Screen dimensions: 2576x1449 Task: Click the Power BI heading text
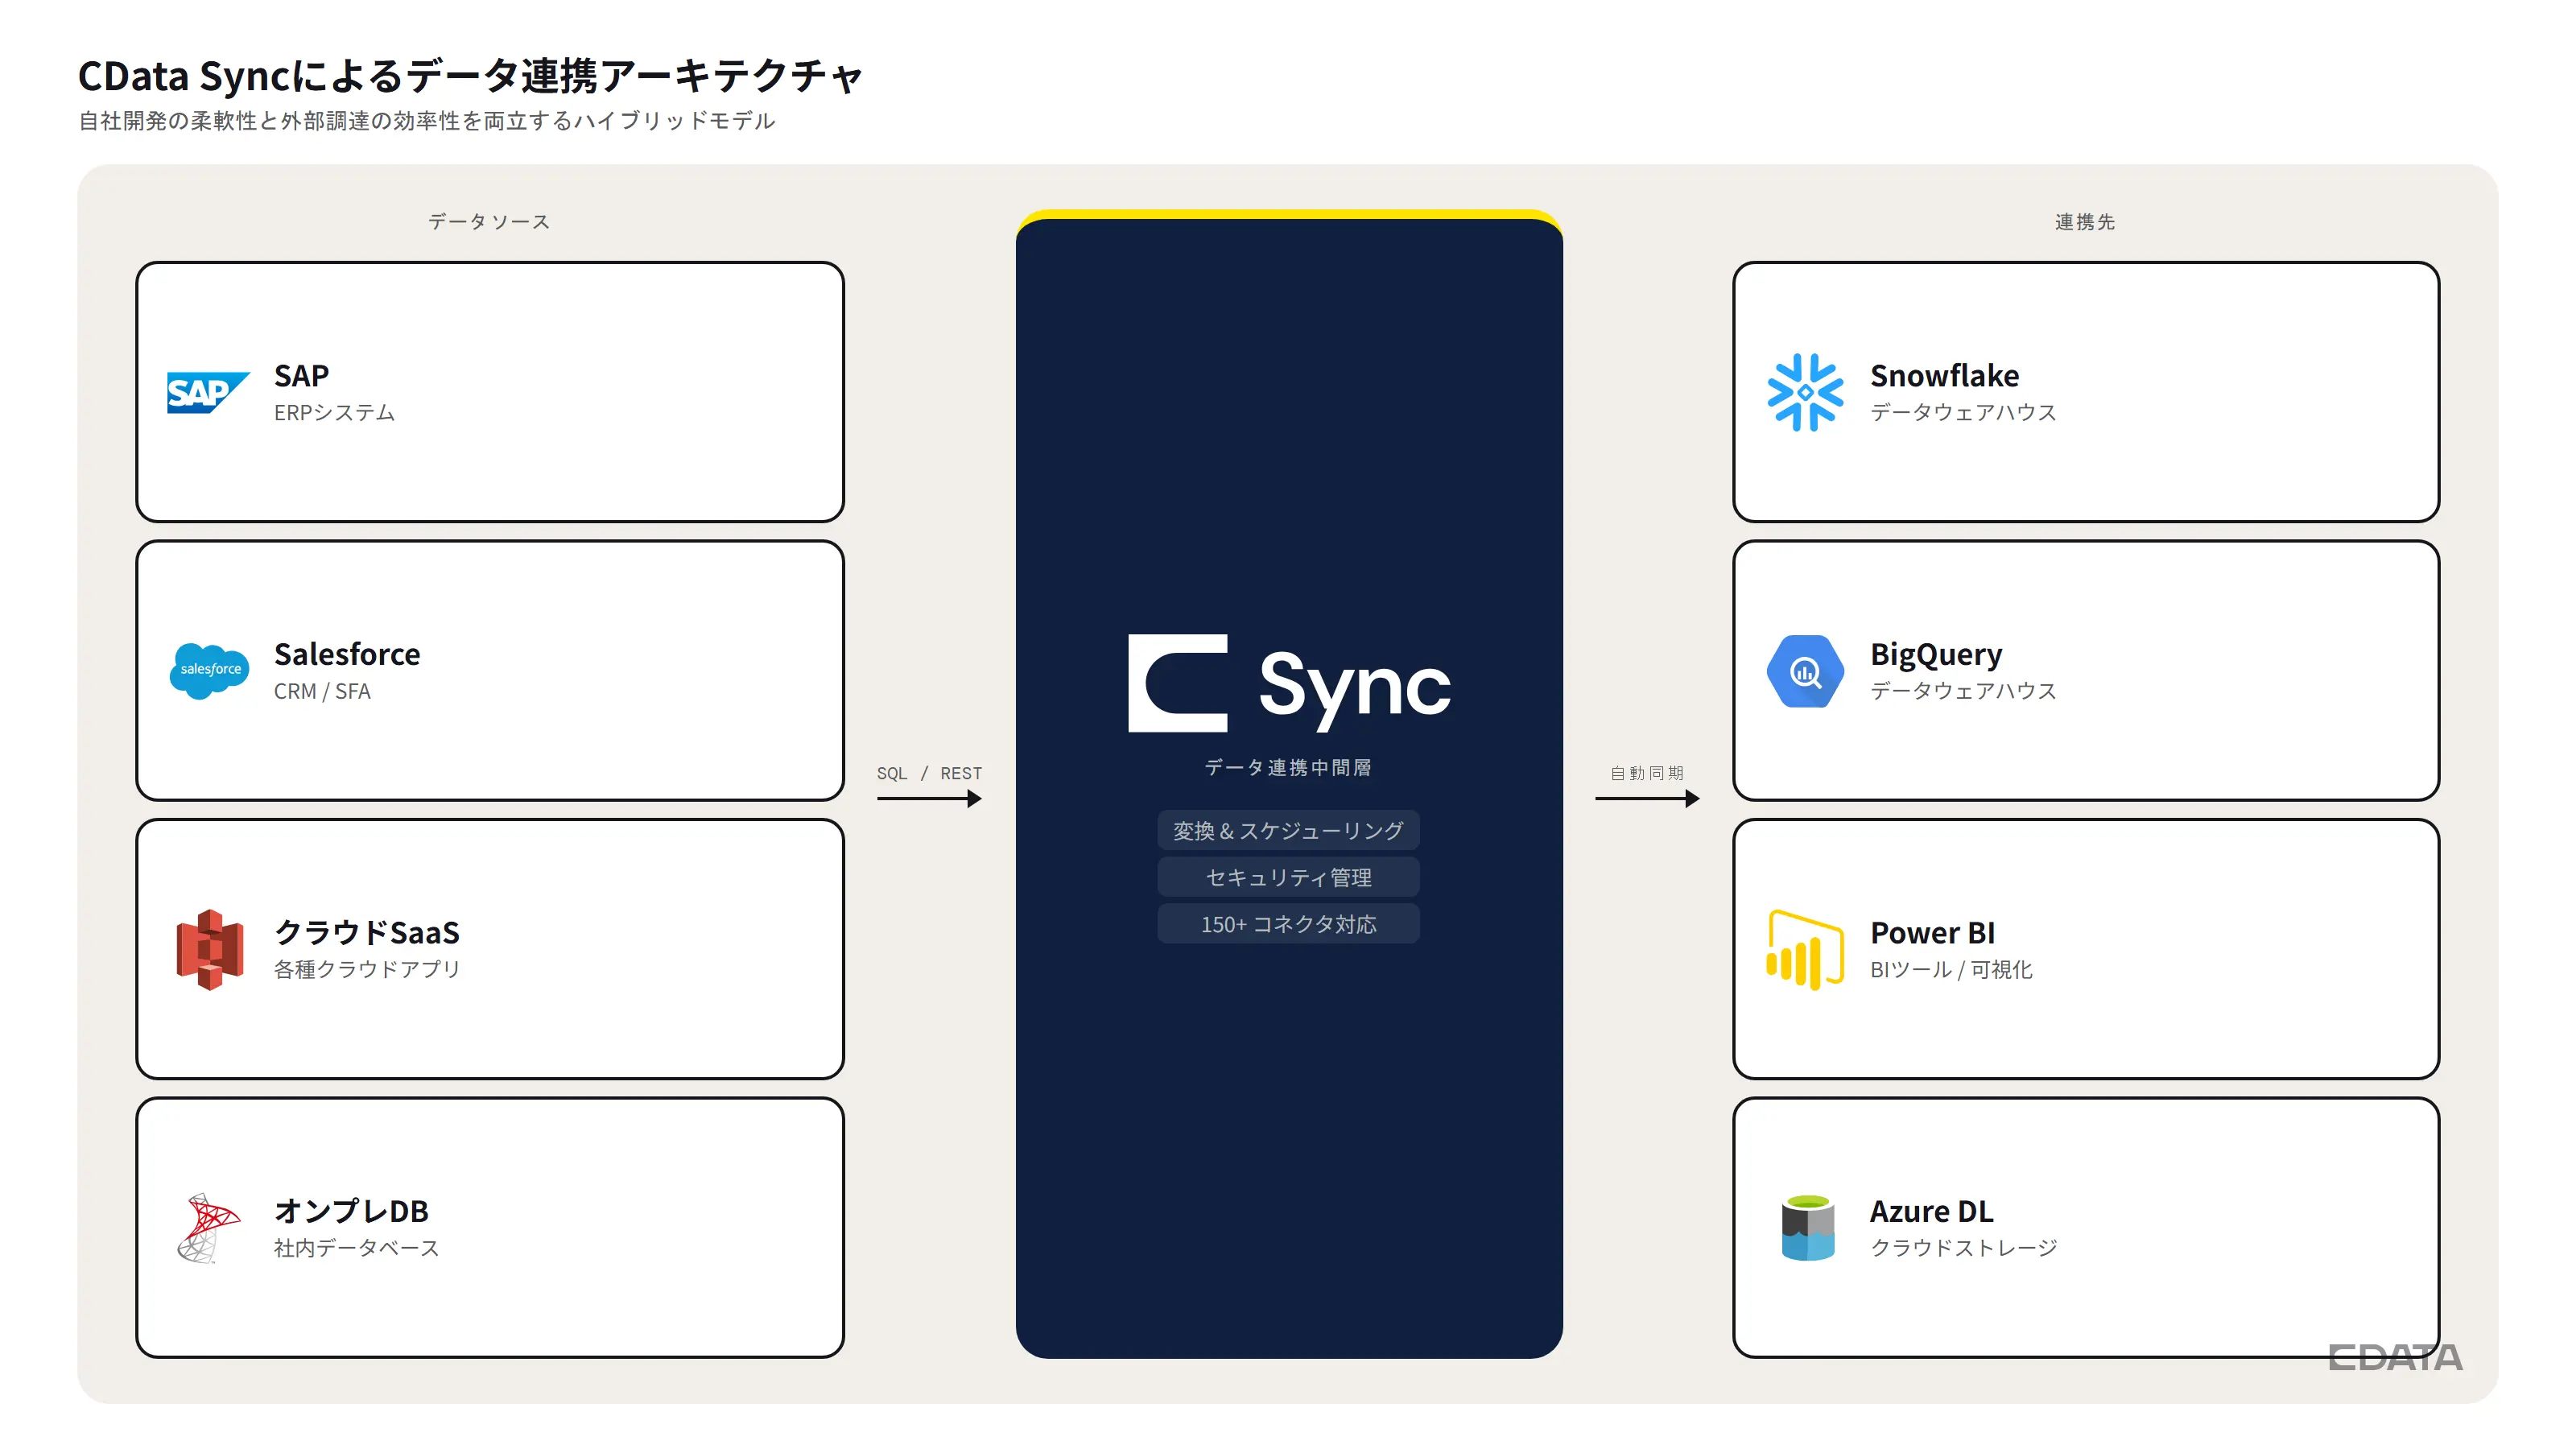[x=1932, y=933]
